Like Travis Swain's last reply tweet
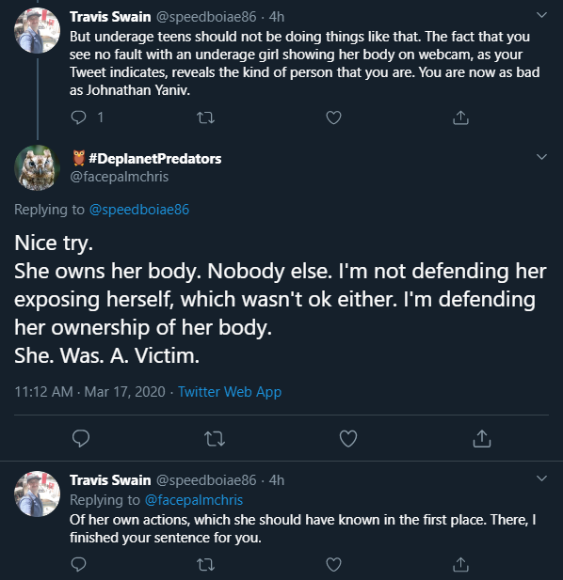The height and width of the screenshot is (580, 563). click(333, 564)
